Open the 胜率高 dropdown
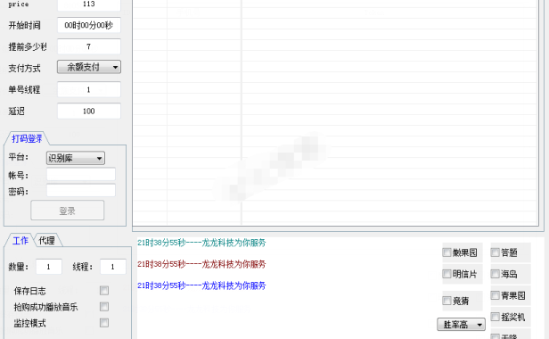Viewport: 549px width, 339px height. click(461, 325)
